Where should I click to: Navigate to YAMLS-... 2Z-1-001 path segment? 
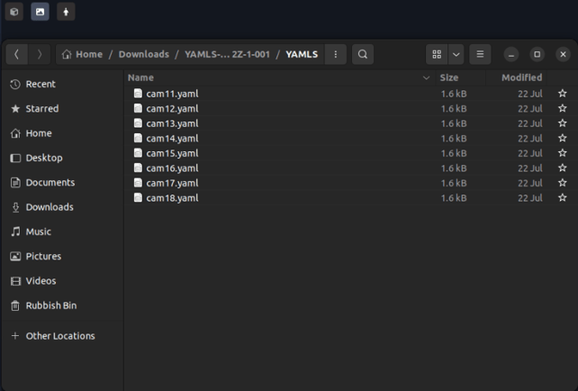(x=227, y=54)
